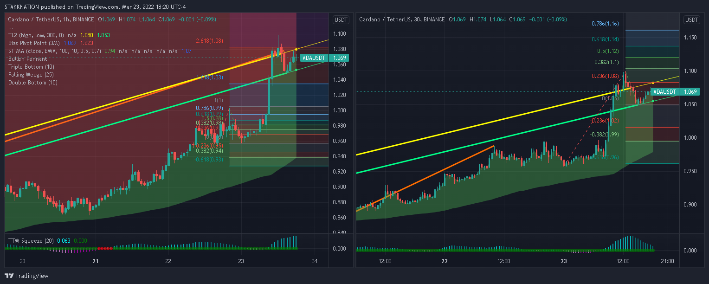Click the 1.100 price level on 1h axis

(340, 34)
